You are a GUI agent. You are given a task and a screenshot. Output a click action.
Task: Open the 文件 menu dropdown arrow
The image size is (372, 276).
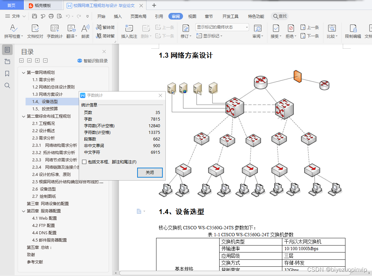[x=24, y=16]
